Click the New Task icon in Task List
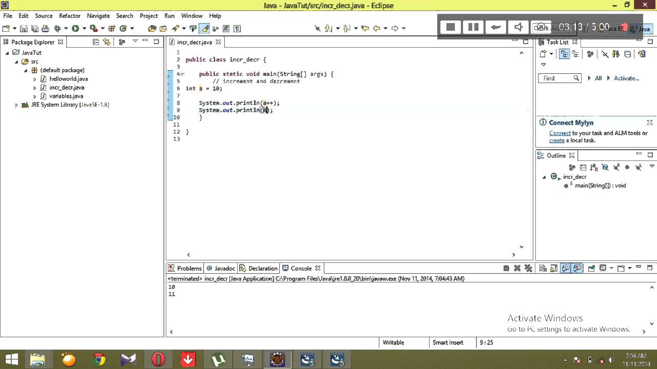This screenshot has height=369, width=657. click(543, 54)
